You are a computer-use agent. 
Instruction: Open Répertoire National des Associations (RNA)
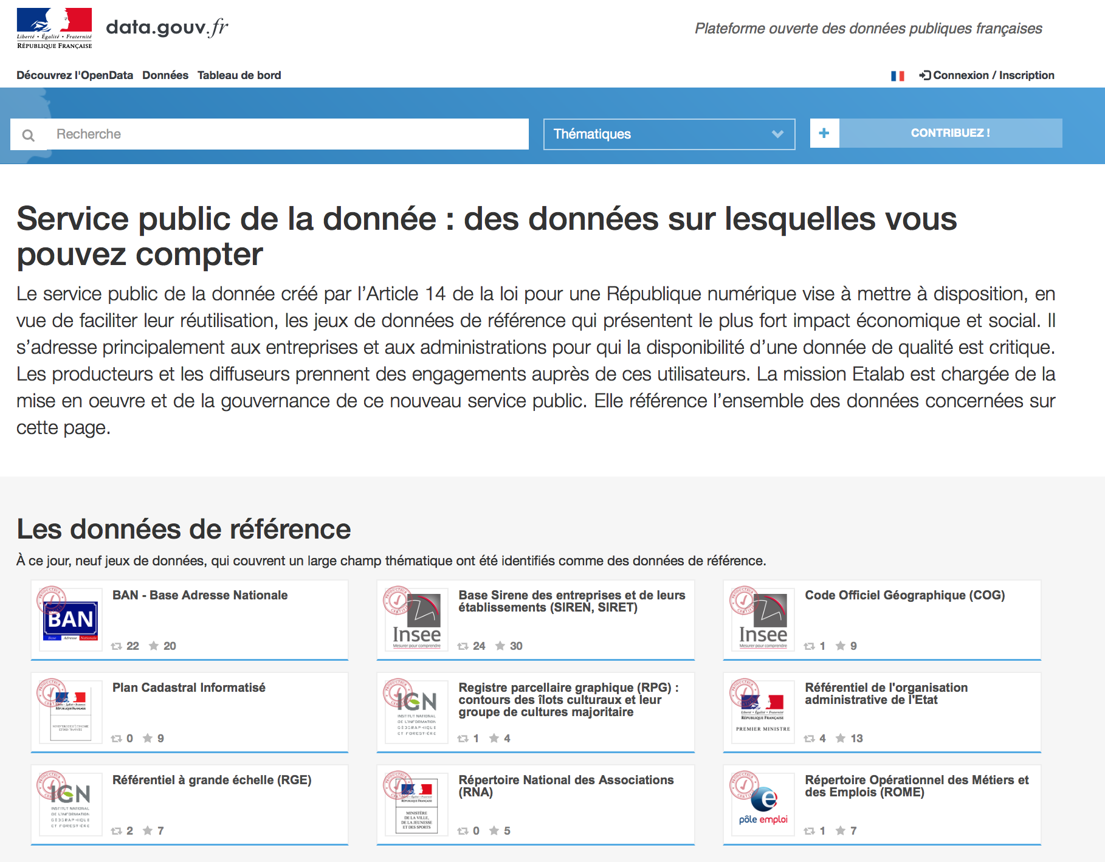566,786
